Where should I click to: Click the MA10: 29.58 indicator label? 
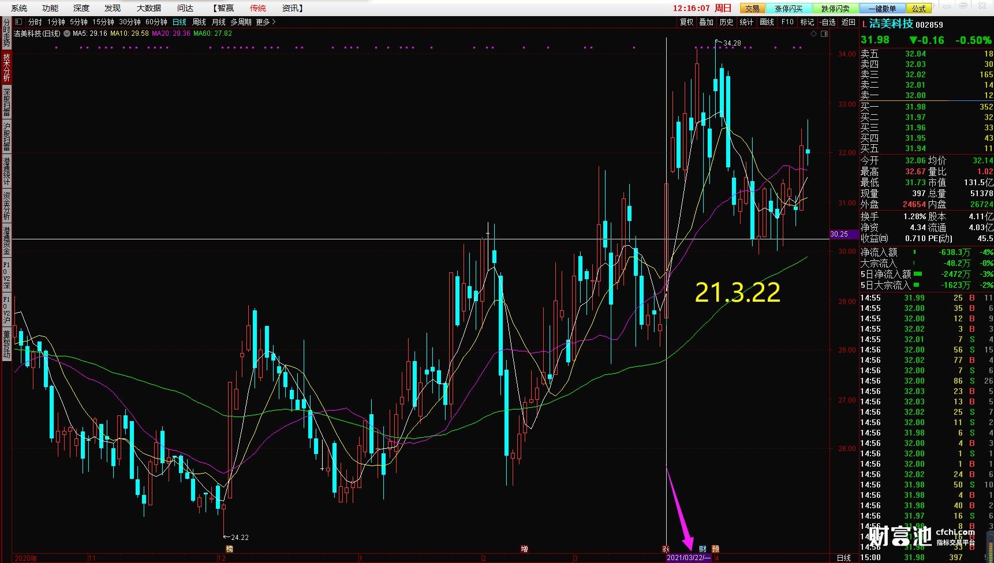[x=129, y=33]
